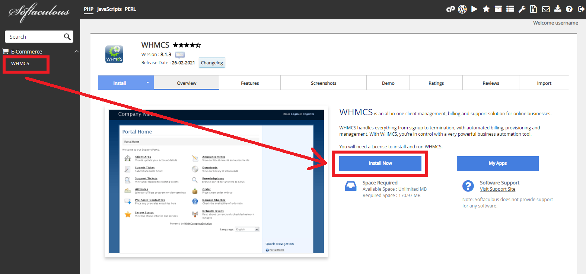Follow the Visit Support Site link
586x274 pixels.
click(497, 189)
